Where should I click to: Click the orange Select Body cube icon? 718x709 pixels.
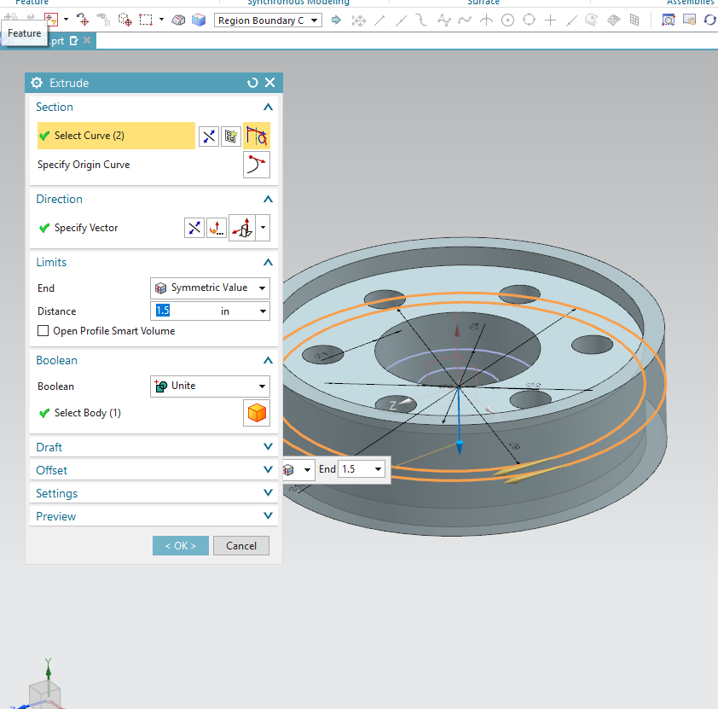click(x=257, y=413)
